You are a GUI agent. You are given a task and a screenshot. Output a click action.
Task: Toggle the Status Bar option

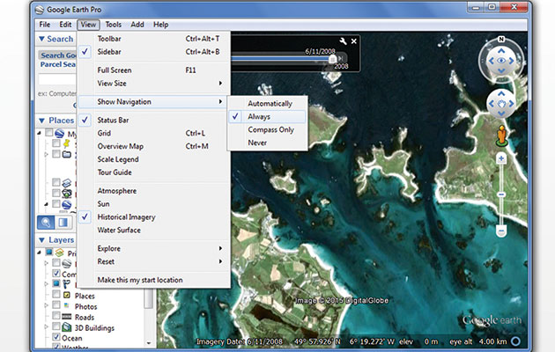[x=154, y=121]
